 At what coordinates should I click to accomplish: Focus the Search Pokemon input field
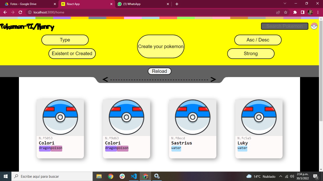pyautogui.click(x=285, y=26)
